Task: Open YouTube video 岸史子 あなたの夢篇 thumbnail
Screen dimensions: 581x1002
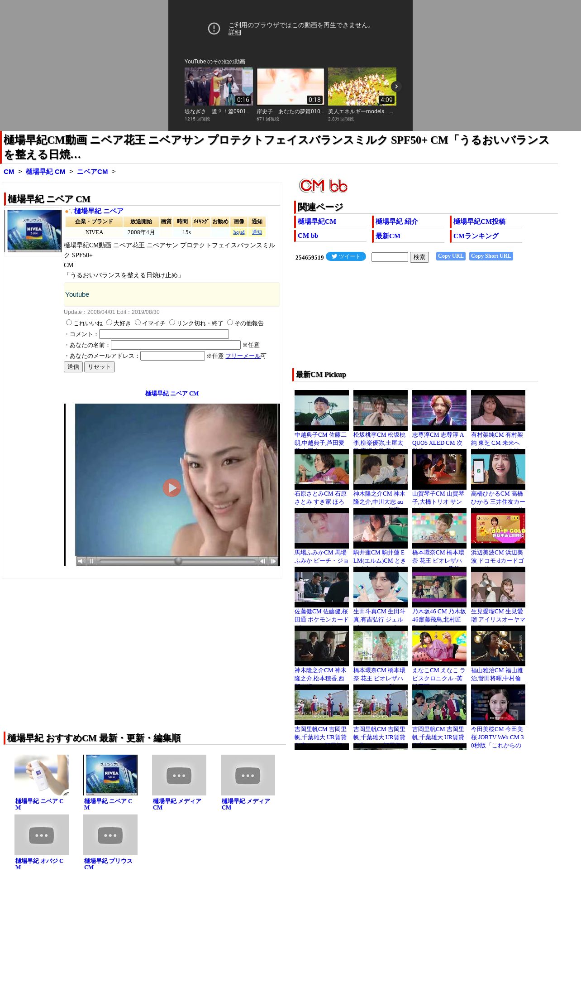Action: tap(290, 87)
